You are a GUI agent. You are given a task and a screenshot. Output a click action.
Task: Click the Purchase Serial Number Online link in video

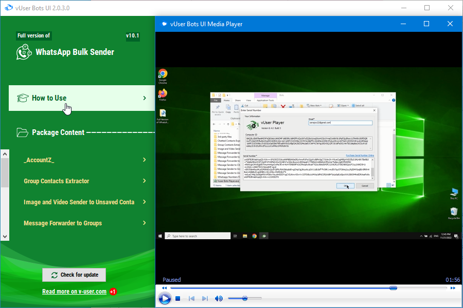tap(360, 156)
